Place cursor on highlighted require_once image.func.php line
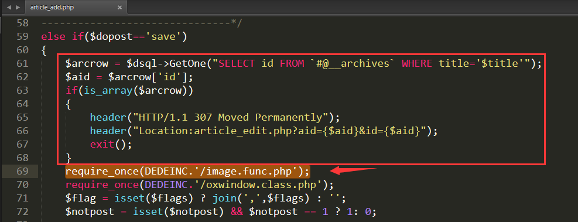The width and height of the screenshot is (578, 222). point(188,171)
